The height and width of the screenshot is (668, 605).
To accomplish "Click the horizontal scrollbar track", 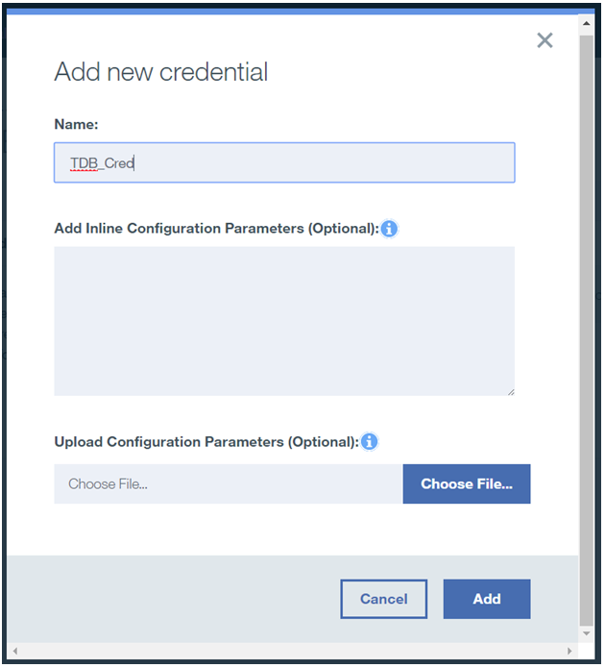I will 293,651.
